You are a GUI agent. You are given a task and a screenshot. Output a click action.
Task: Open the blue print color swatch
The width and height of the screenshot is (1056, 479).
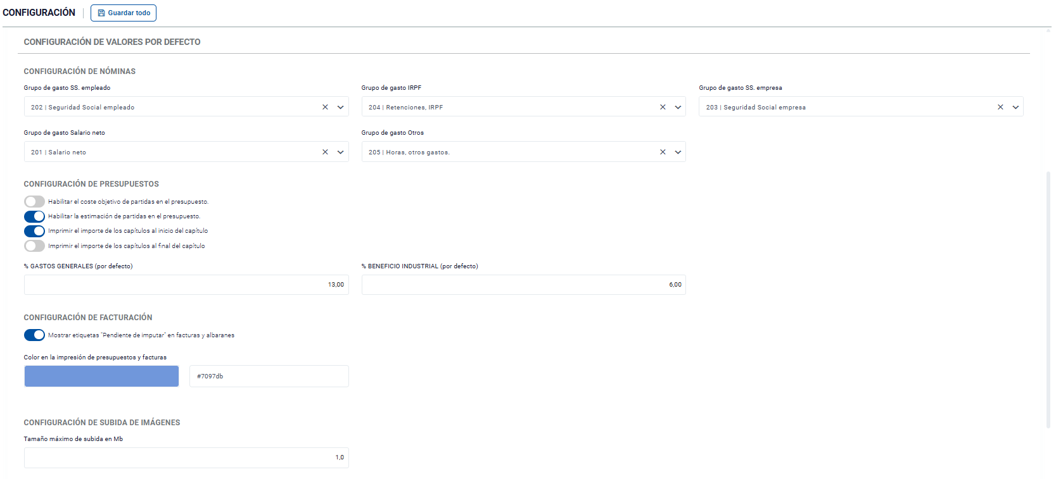(101, 376)
